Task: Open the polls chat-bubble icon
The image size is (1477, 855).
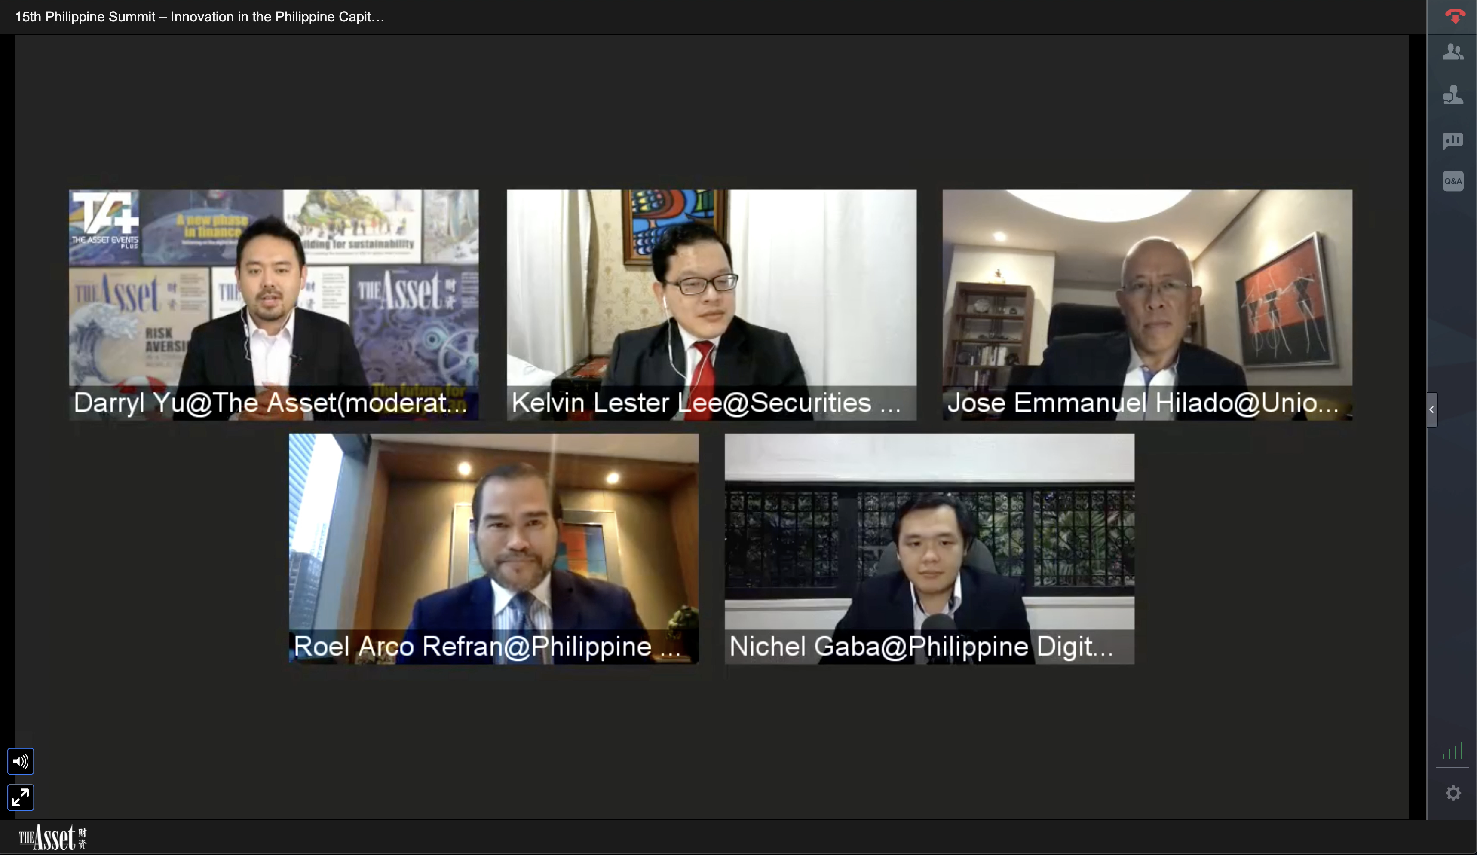Action: (1453, 140)
